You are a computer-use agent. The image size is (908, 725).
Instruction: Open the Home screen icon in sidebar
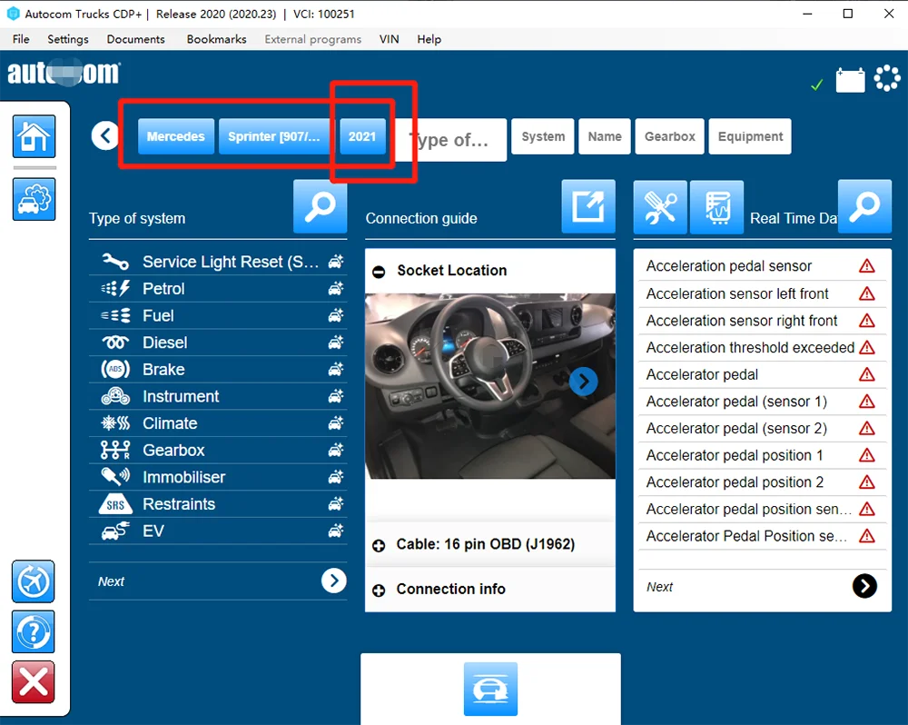tap(35, 136)
